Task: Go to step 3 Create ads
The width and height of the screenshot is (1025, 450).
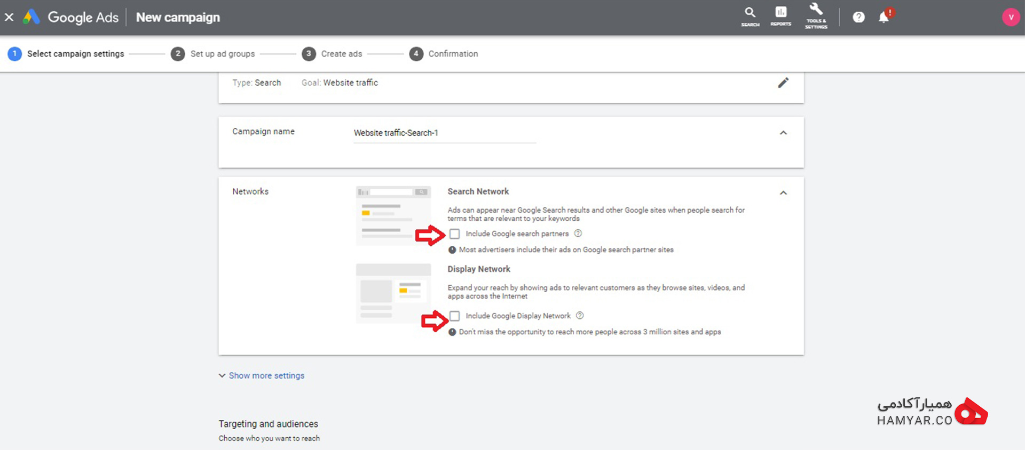Action: coord(332,54)
